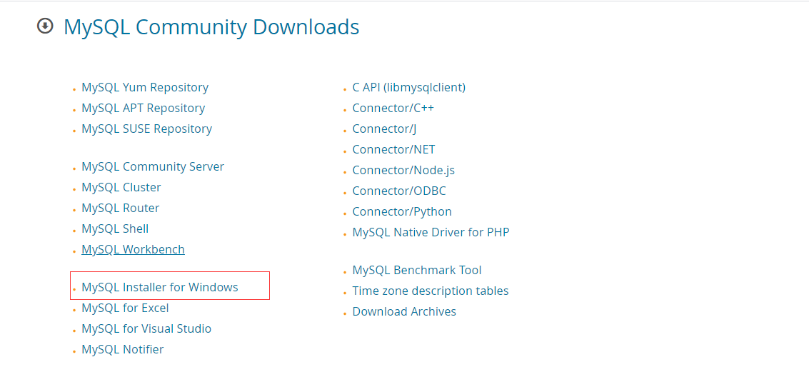Select Connector/Python link

pyautogui.click(x=402, y=211)
